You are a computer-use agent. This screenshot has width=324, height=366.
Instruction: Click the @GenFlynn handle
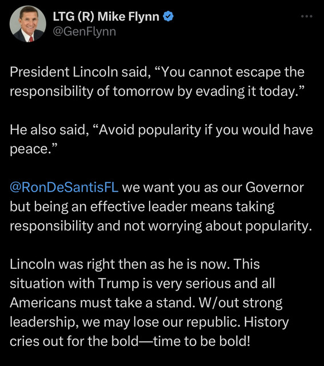point(84,32)
